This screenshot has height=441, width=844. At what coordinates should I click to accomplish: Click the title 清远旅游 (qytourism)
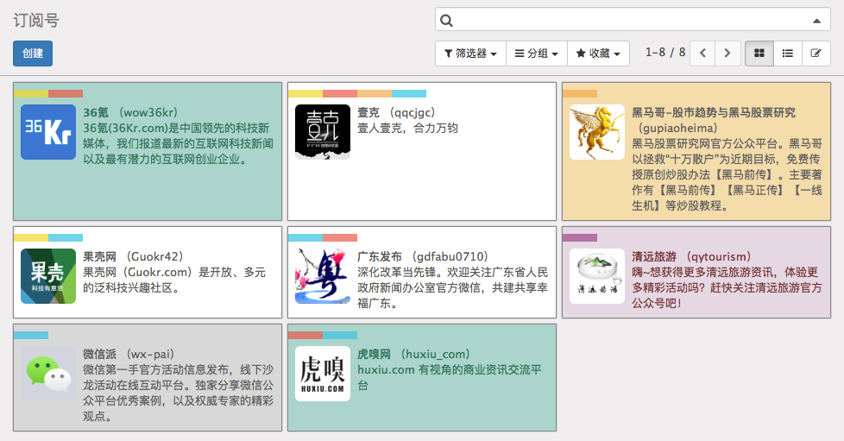click(691, 257)
